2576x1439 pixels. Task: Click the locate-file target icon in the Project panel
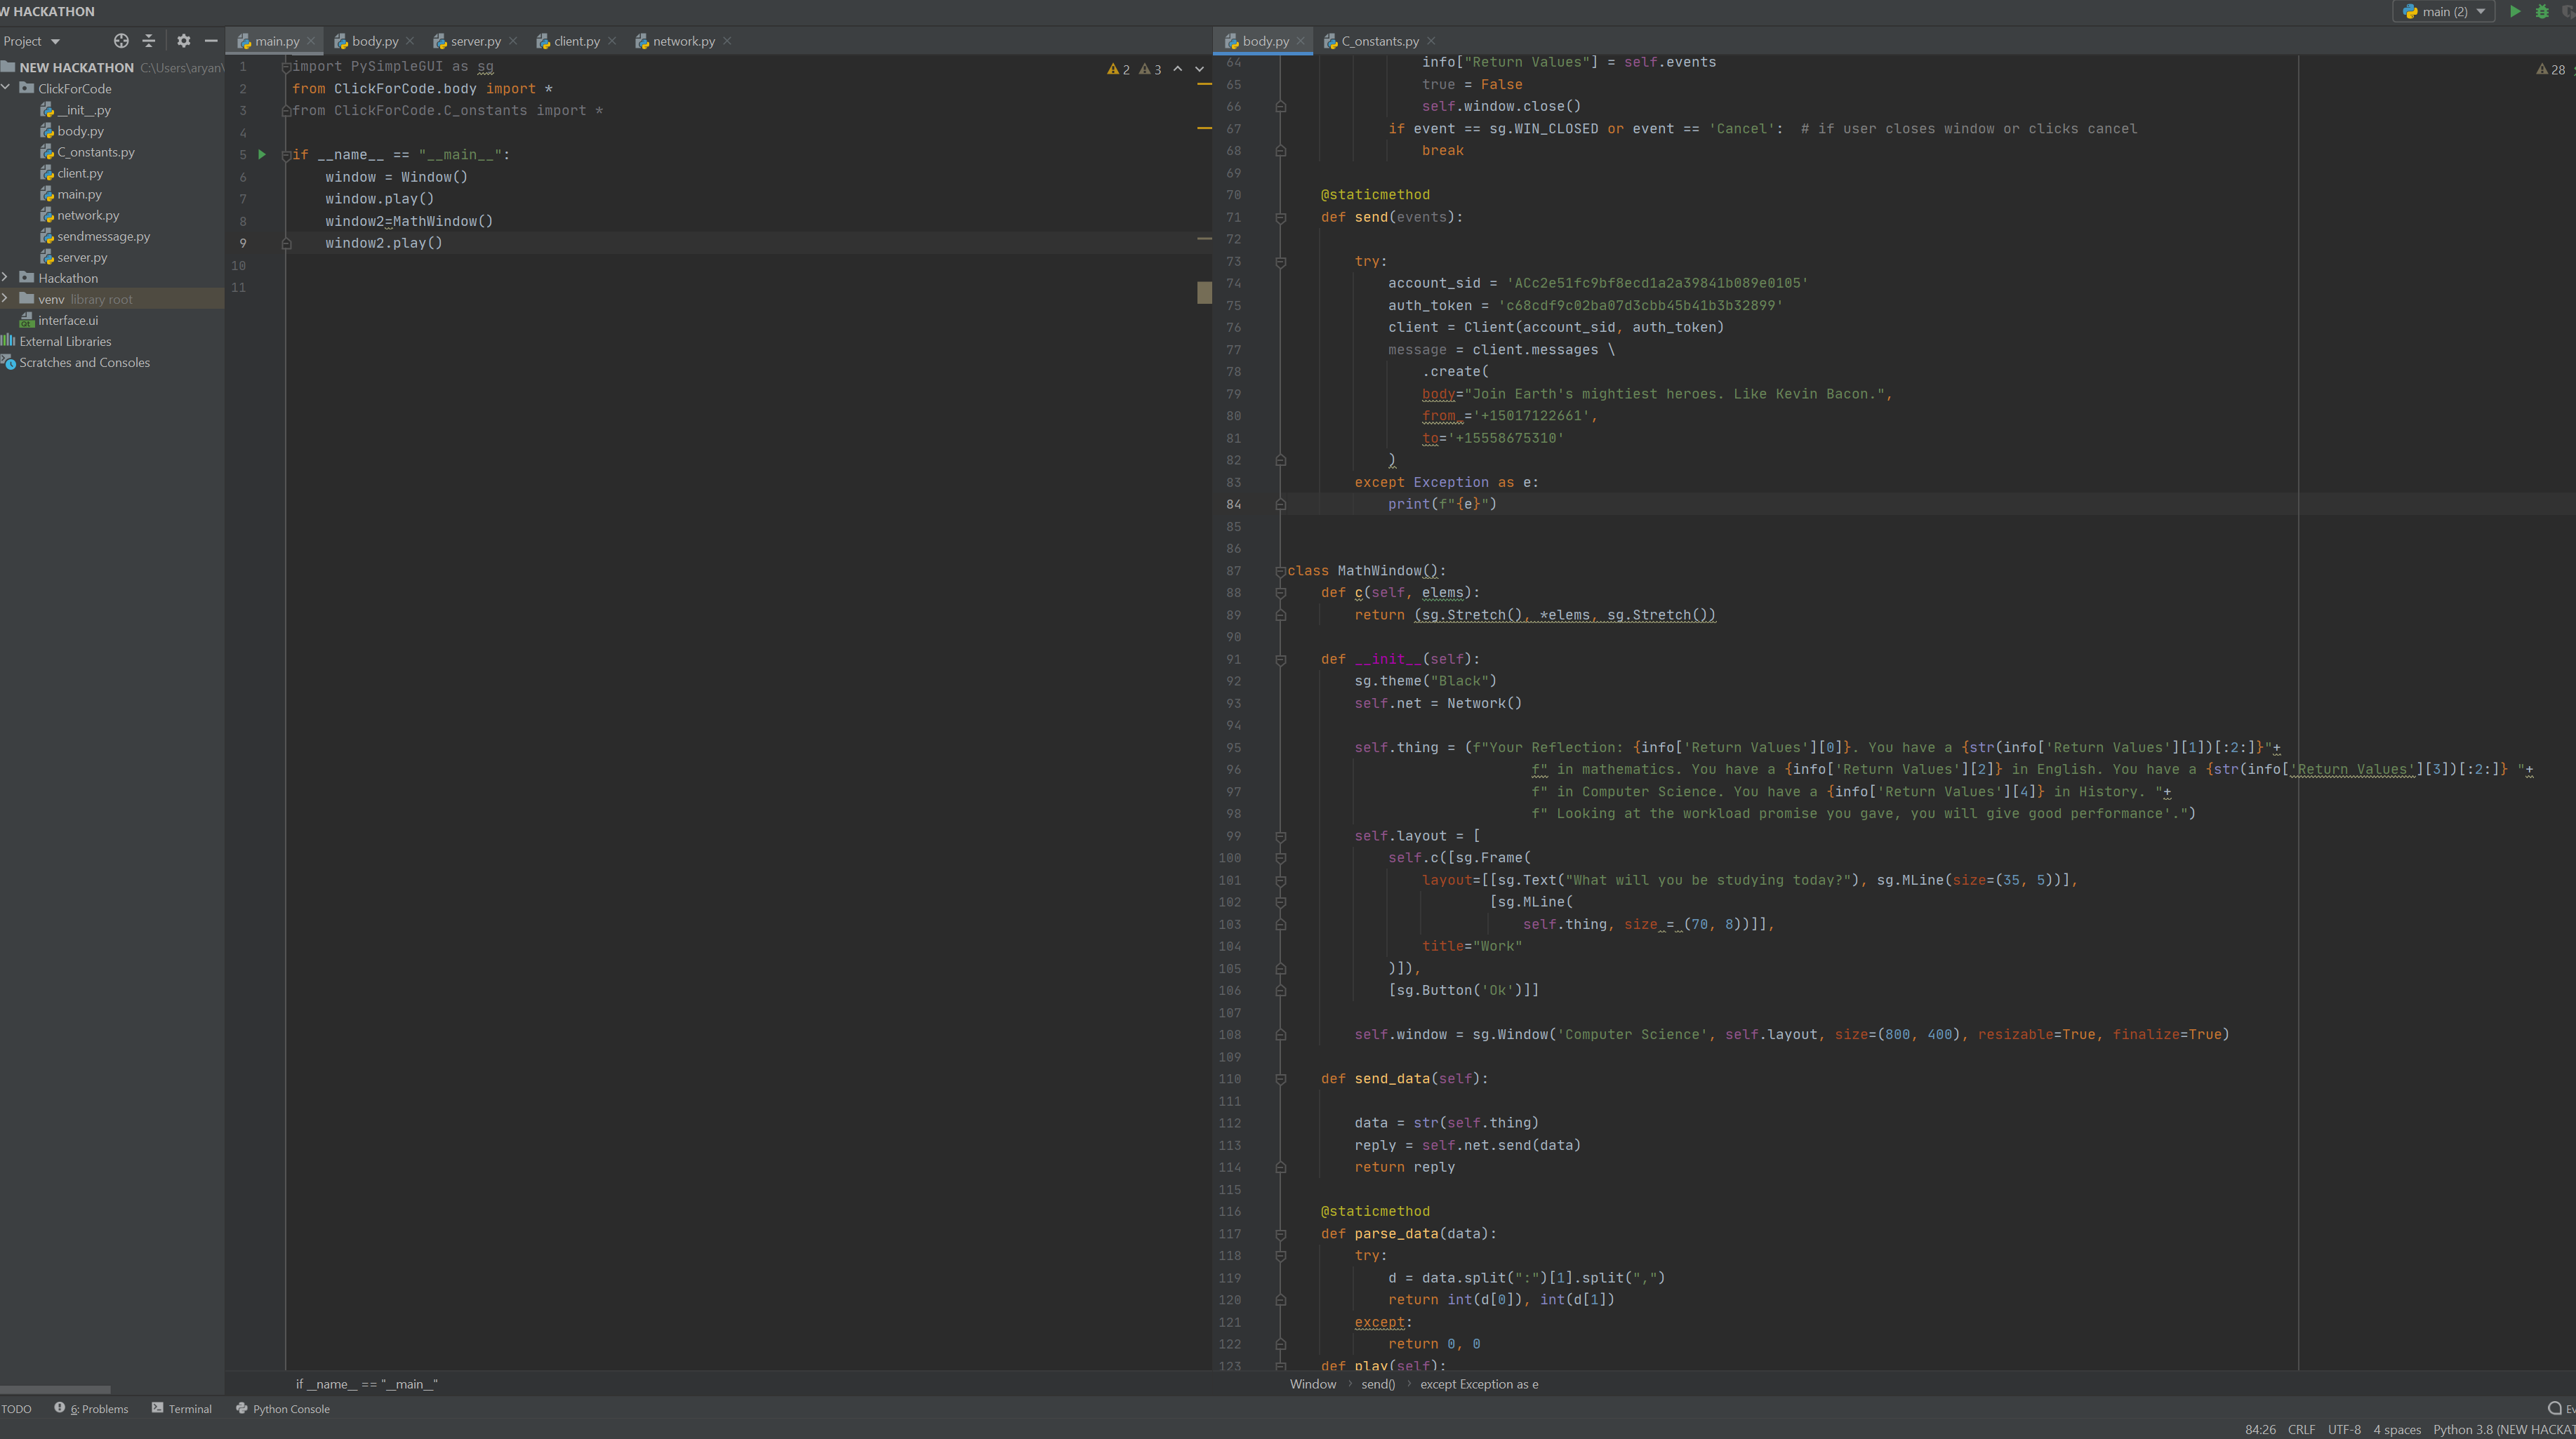click(121, 41)
